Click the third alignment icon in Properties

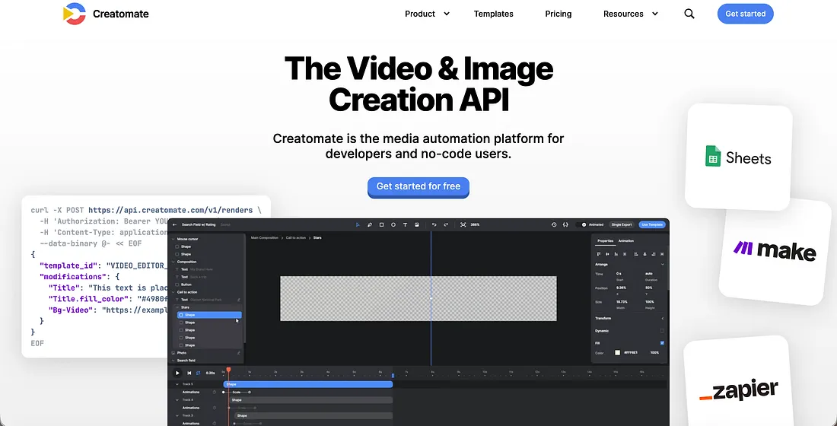616,254
